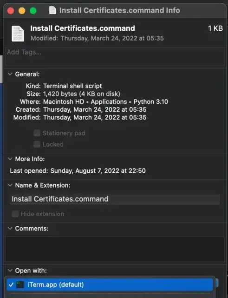Click the file name text field
Image resolution: width=228 pixels, height=298 pixels.
pyautogui.click(x=115, y=199)
